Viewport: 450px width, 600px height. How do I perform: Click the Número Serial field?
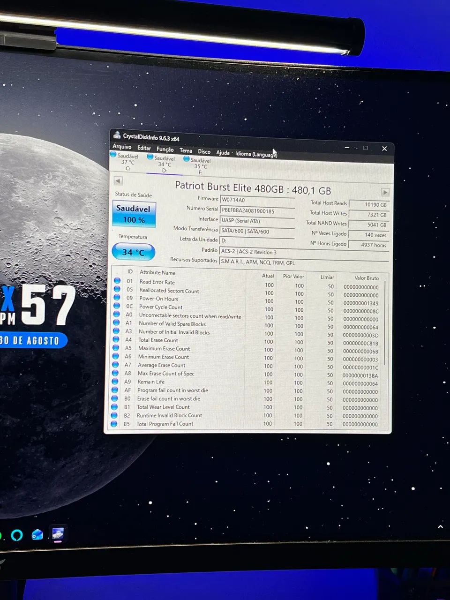[x=257, y=211]
